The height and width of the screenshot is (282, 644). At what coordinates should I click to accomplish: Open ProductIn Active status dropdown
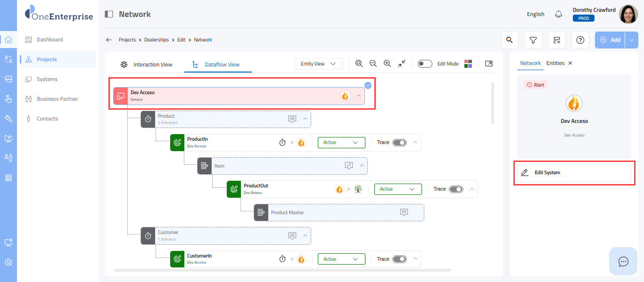point(341,142)
